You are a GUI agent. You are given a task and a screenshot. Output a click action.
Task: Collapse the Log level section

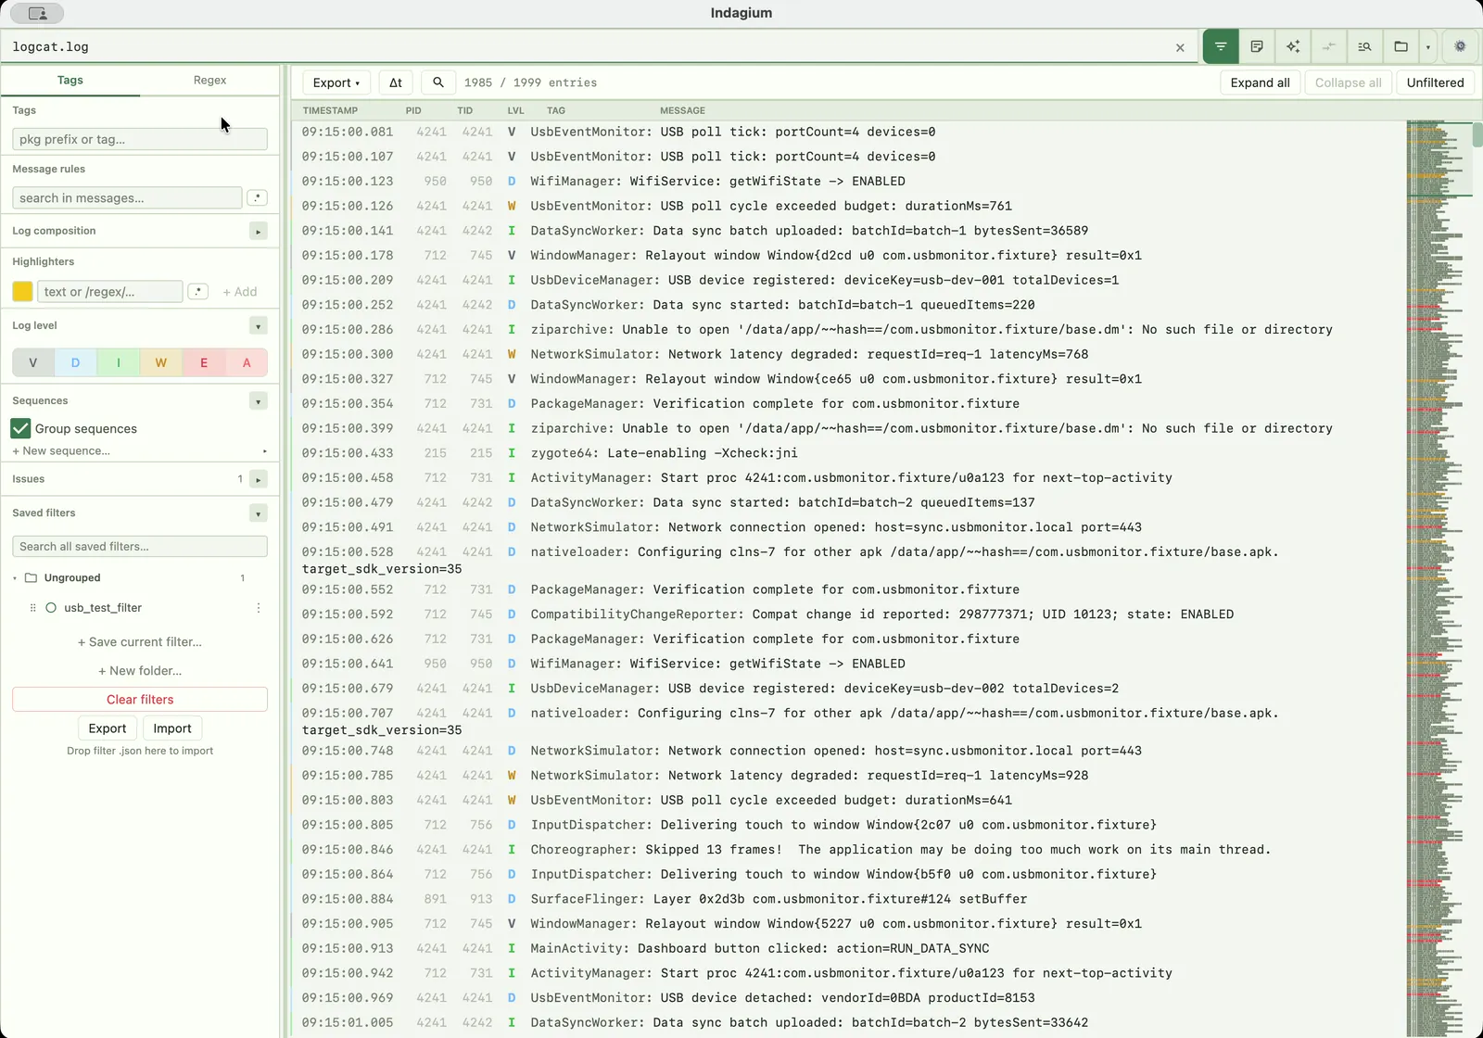pos(259,325)
